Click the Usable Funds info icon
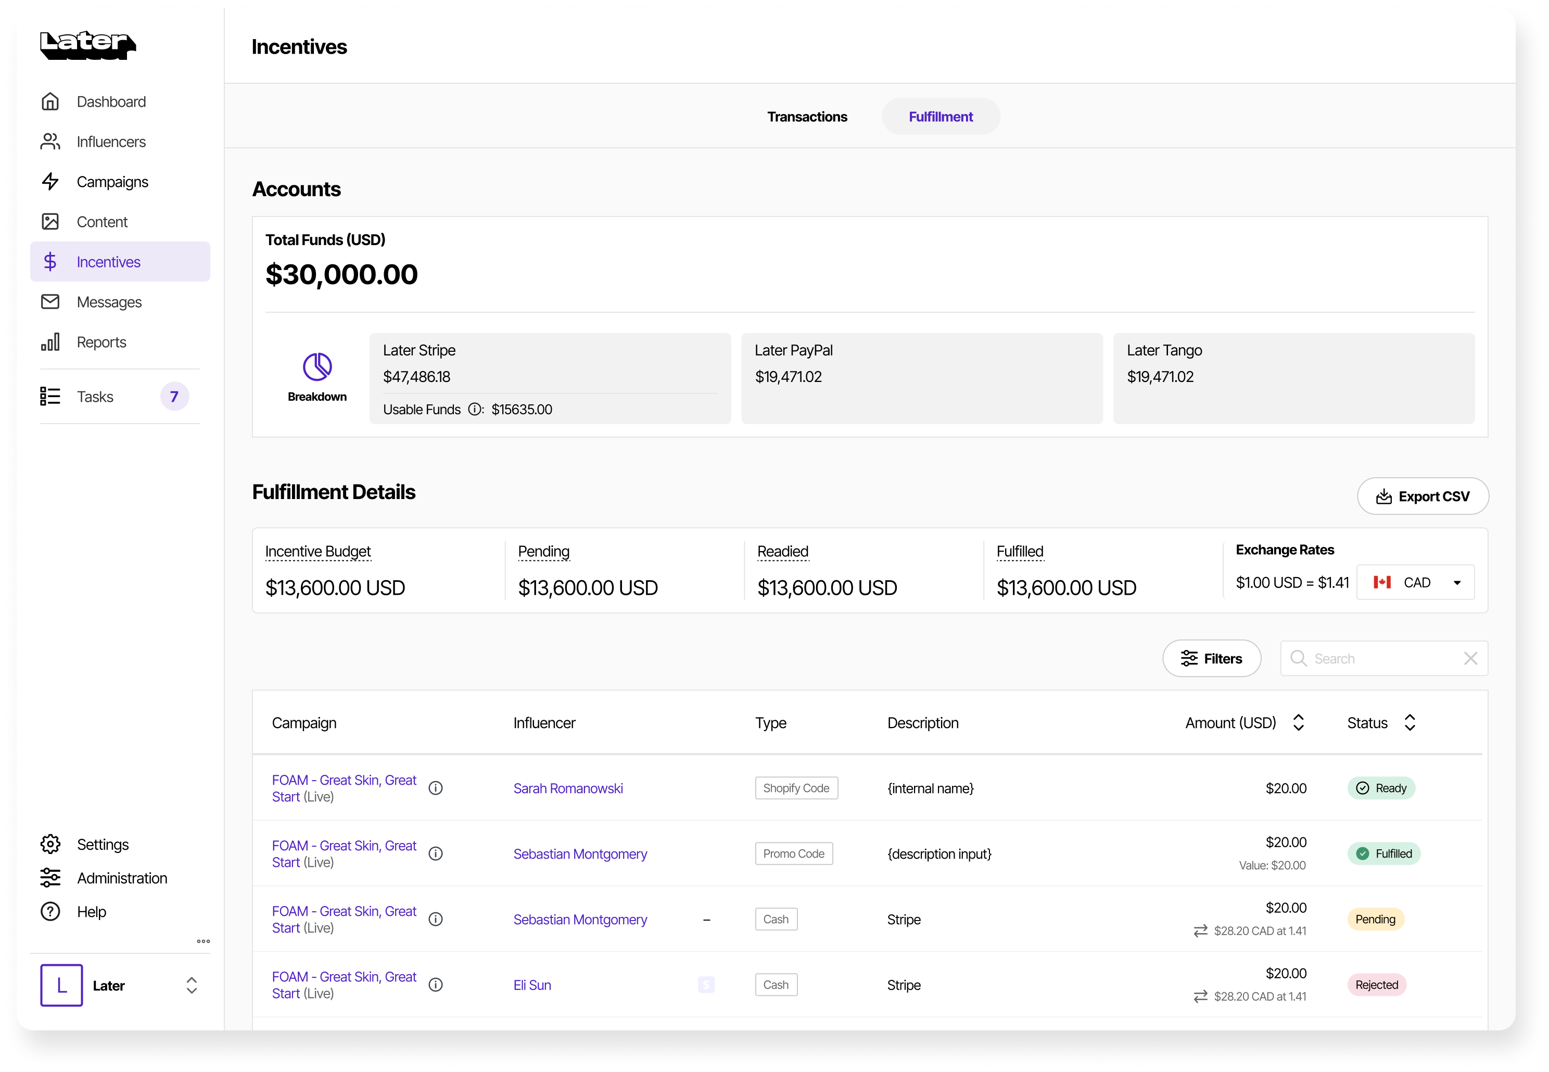This screenshot has width=1549, height=1072. [475, 409]
